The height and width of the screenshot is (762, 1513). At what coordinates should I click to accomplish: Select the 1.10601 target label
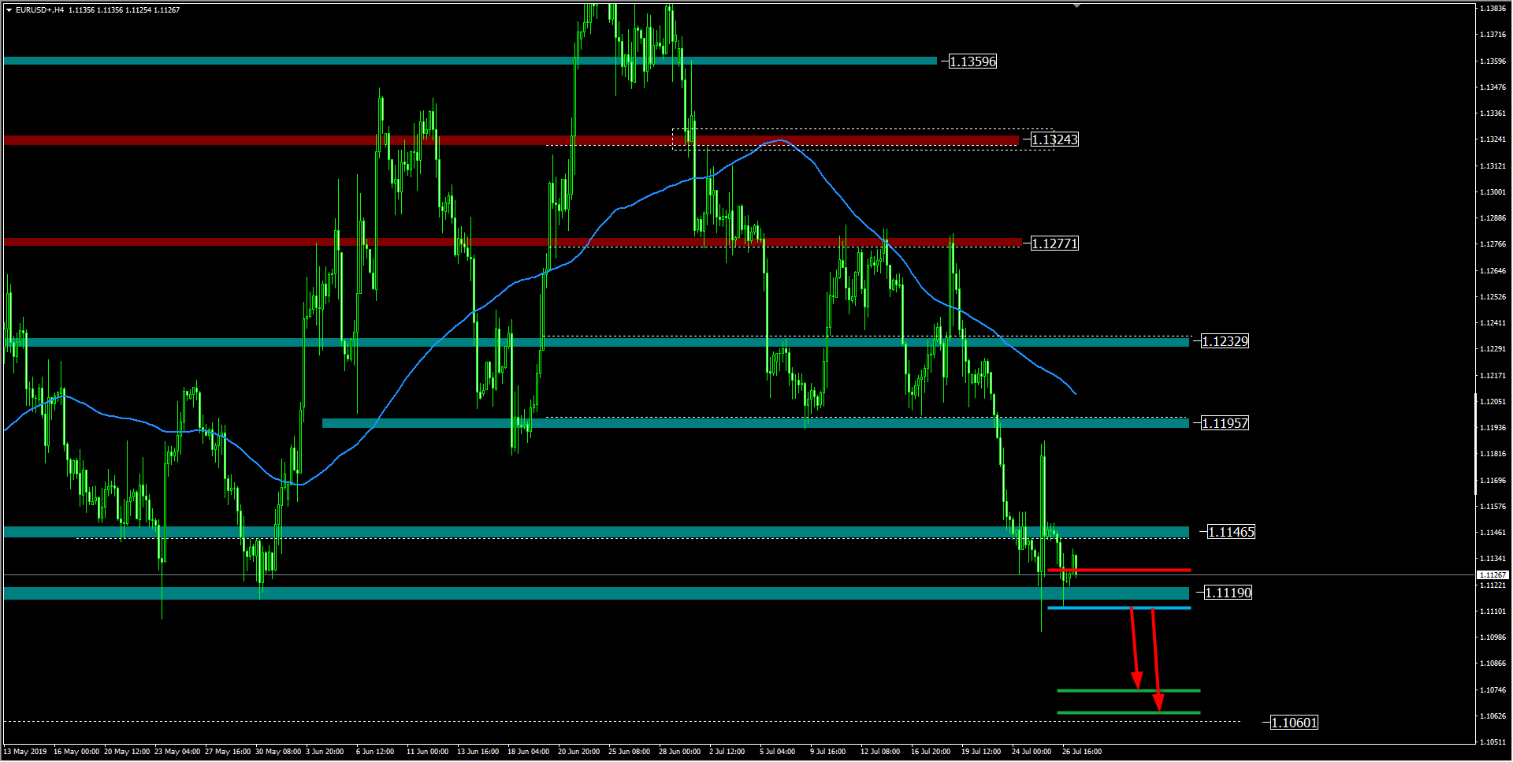pos(1294,723)
